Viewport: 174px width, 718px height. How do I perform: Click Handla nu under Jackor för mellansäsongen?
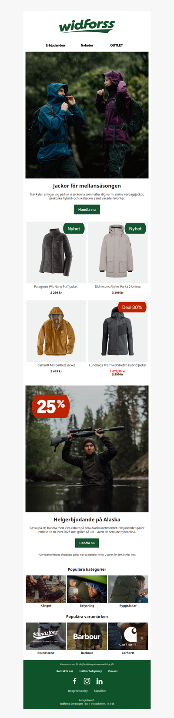(87, 210)
